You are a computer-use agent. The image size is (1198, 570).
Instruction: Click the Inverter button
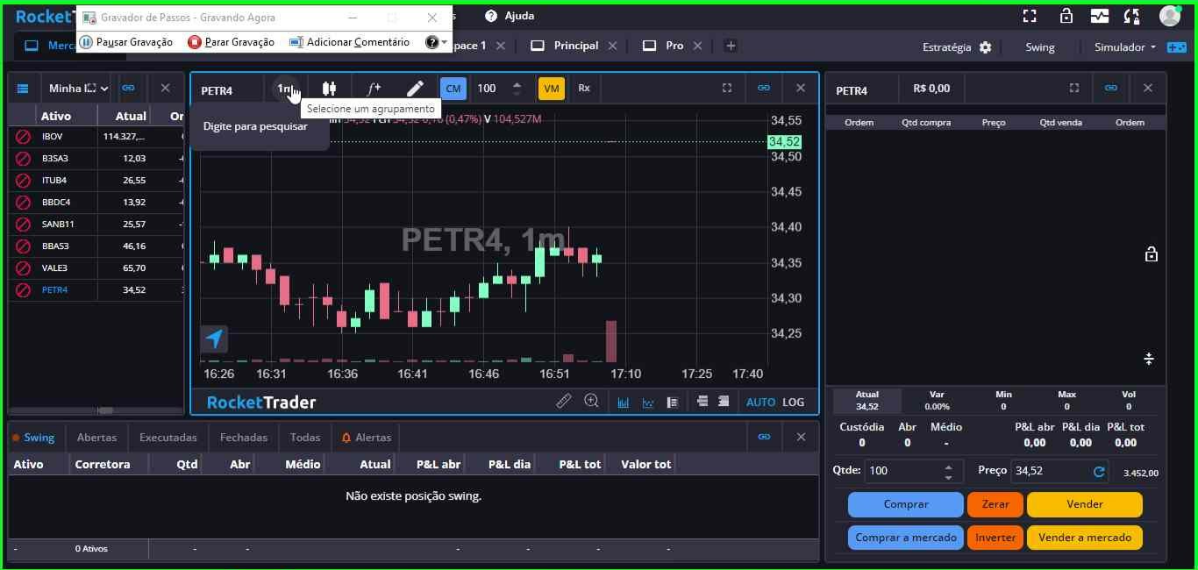[995, 538]
